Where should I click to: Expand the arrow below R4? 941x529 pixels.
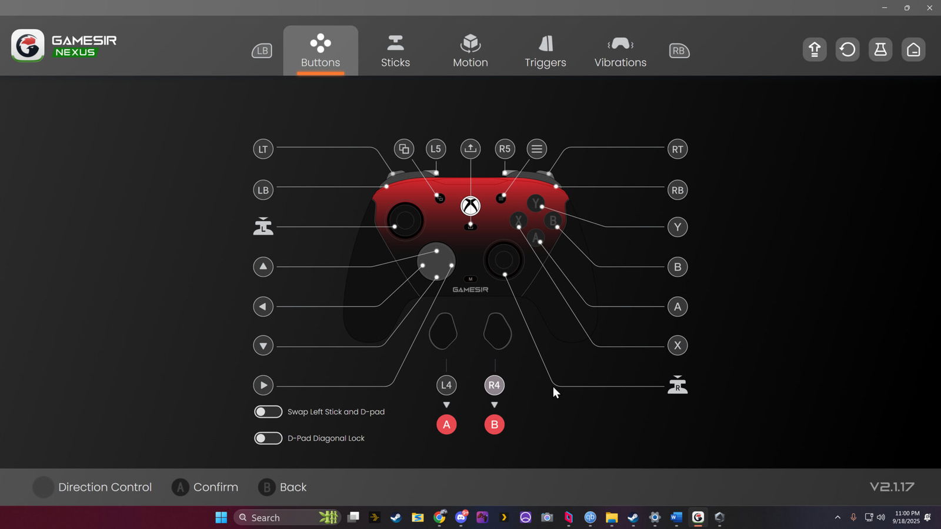click(x=494, y=405)
